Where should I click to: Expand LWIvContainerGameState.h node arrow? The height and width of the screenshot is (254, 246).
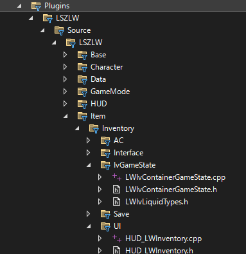coord(100,190)
